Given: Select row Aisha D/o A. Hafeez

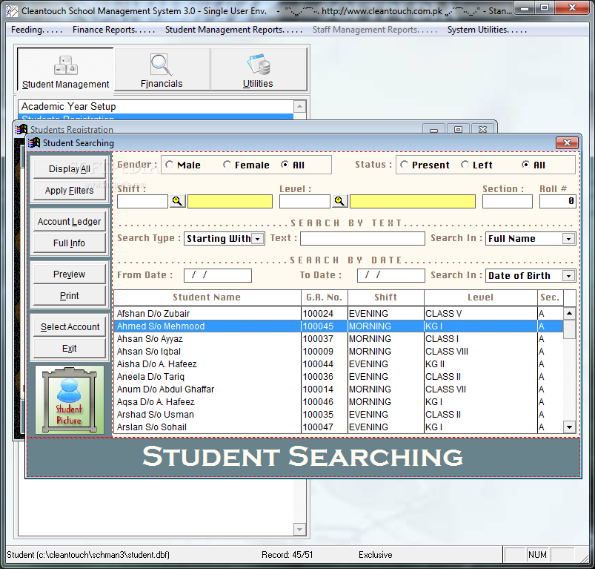Looking at the screenshot, I should coord(338,364).
